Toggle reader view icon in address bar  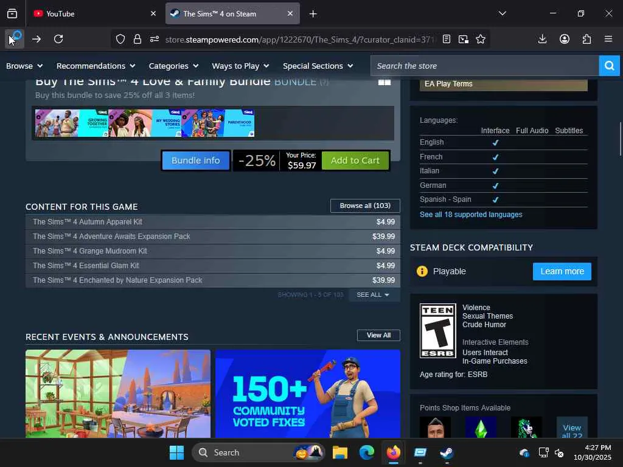(x=446, y=39)
